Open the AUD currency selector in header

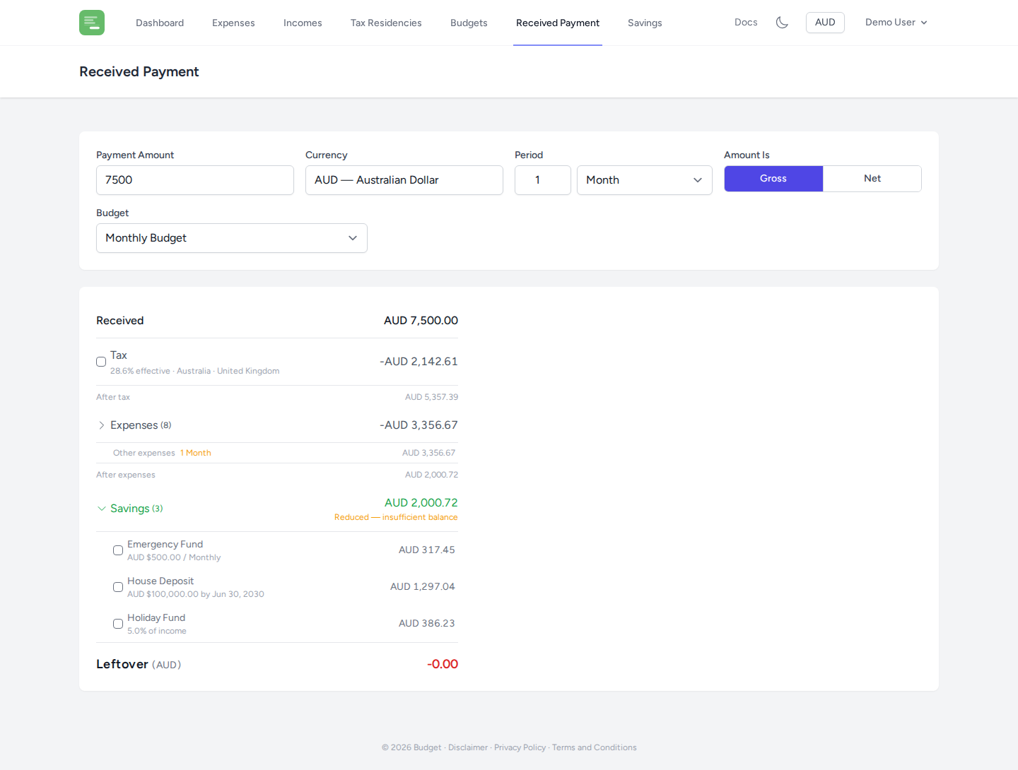(825, 23)
